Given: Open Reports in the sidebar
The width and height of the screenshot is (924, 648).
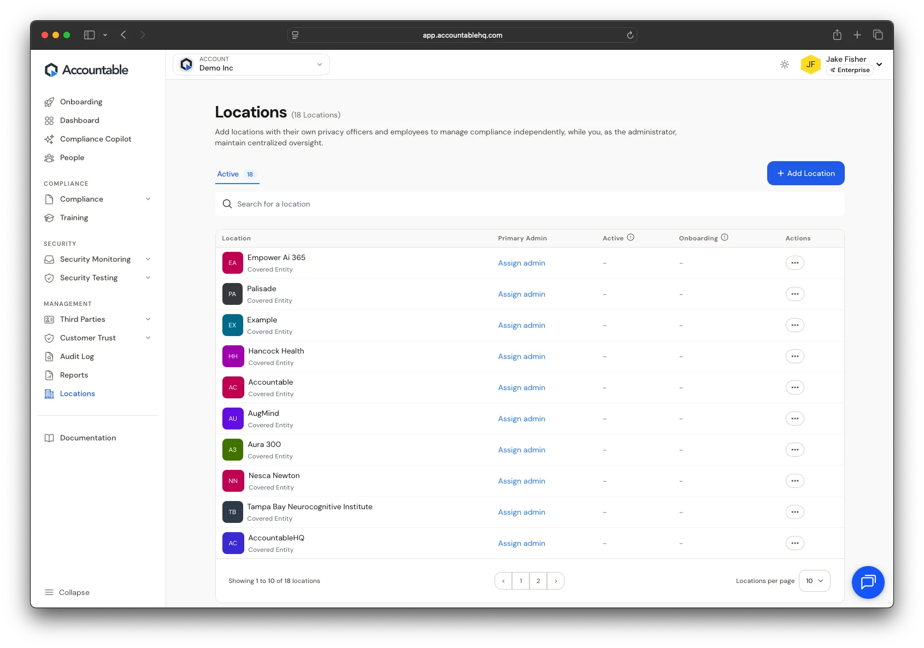Looking at the screenshot, I should tap(74, 375).
